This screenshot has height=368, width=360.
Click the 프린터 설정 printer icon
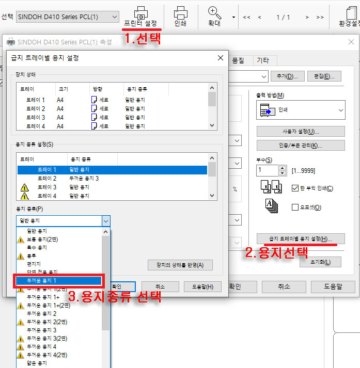[x=140, y=13]
